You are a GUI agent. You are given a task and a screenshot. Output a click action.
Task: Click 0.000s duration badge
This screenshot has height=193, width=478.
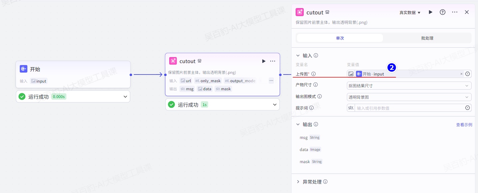tap(59, 97)
